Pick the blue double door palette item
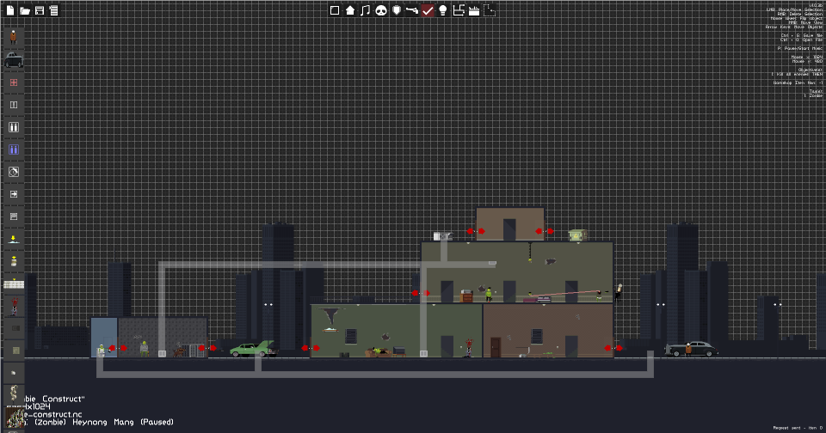The height and width of the screenshot is (433, 826). tap(14, 149)
